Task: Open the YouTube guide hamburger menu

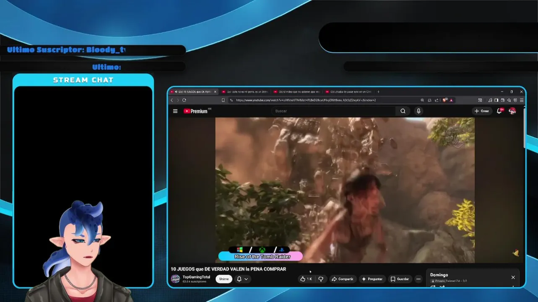Action: tap(175, 111)
